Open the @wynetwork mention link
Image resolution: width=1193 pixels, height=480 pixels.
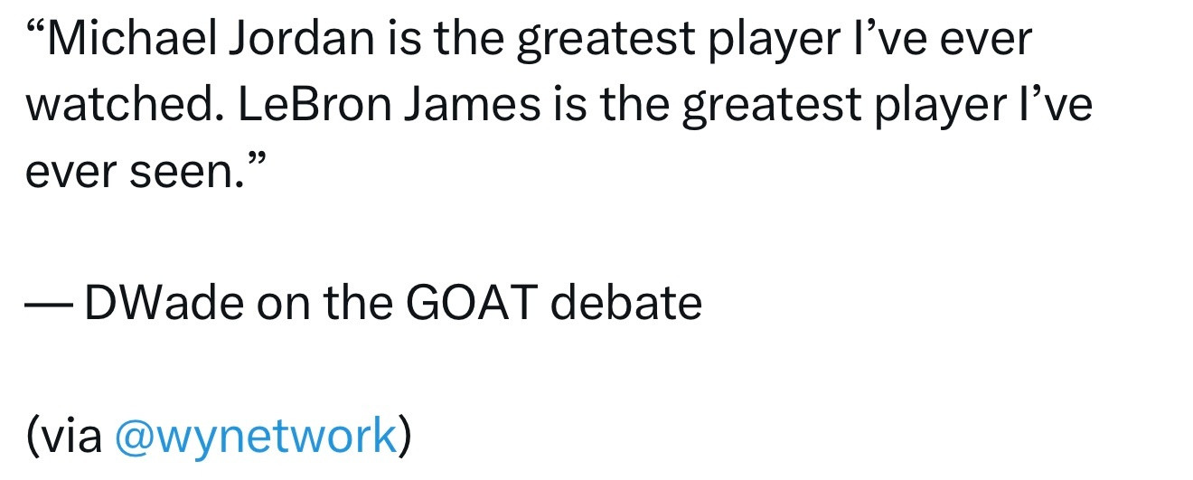(256, 437)
